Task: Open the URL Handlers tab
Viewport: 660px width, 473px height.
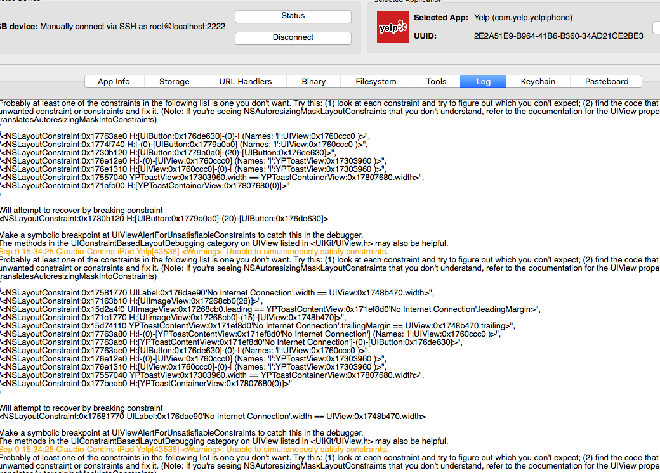Action: pos(246,82)
